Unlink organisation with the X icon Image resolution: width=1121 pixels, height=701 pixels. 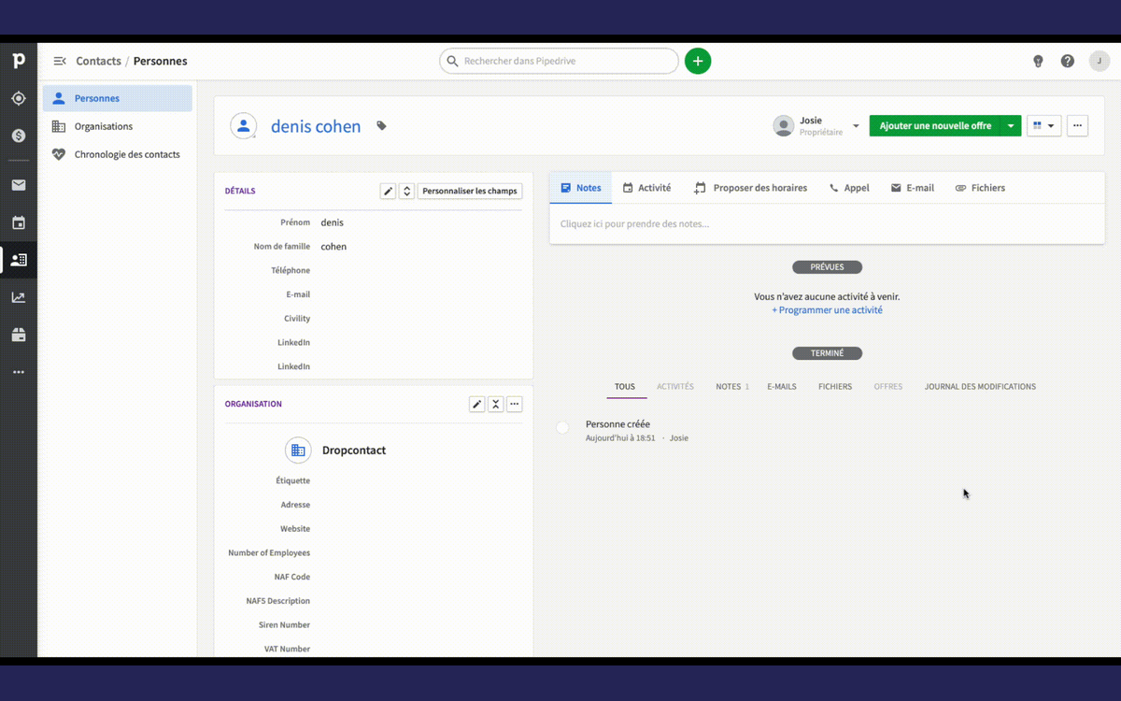pyautogui.click(x=496, y=404)
